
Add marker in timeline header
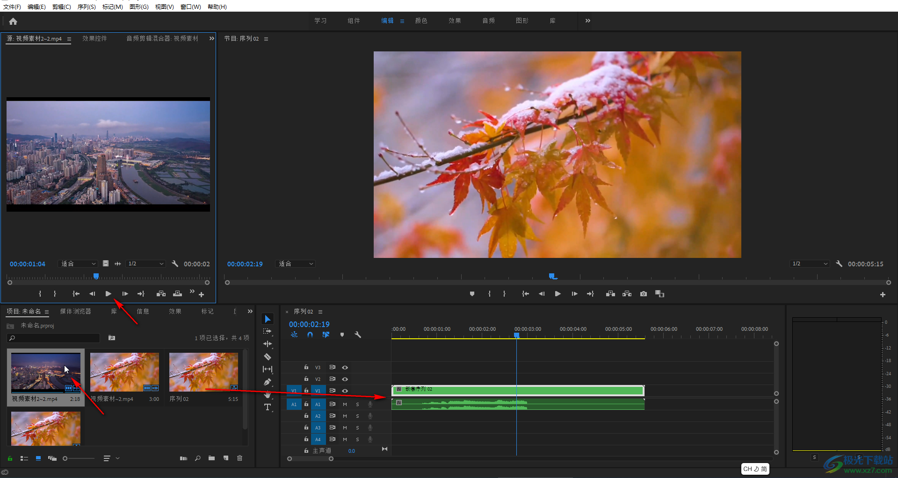coord(342,335)
